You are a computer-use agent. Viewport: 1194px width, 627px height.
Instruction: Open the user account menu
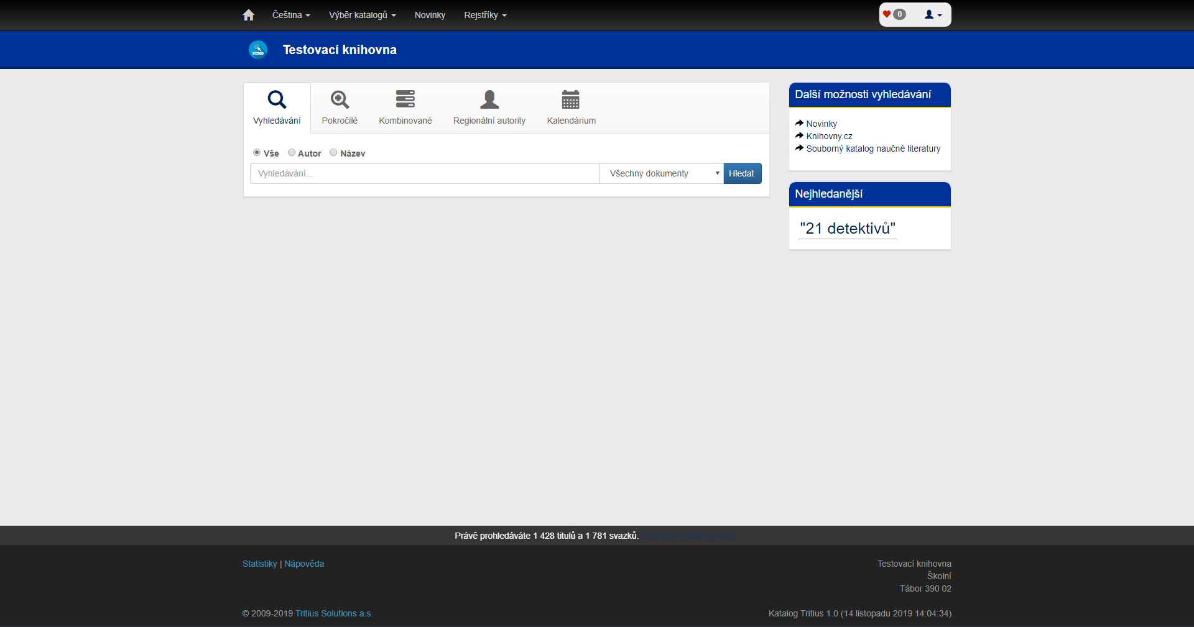(x=933, y=14)
